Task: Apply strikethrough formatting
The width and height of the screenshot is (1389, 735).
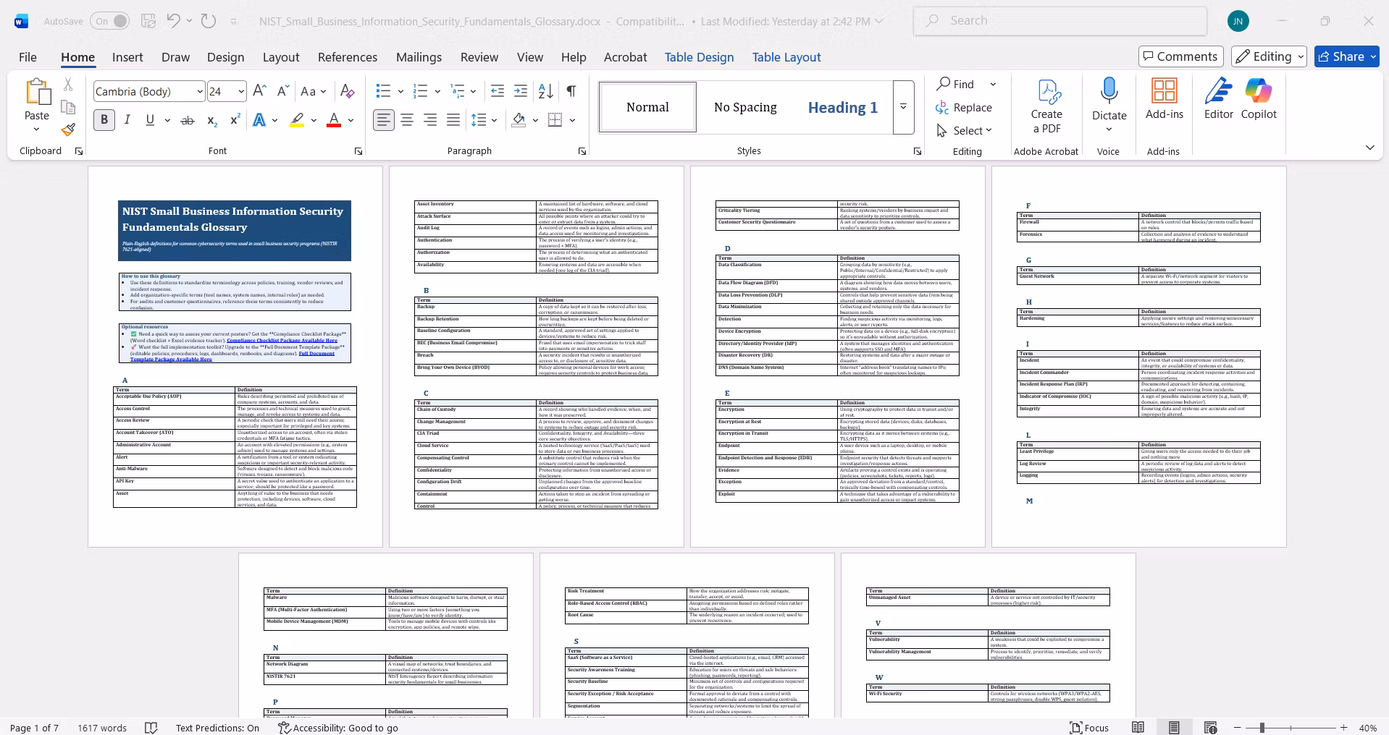Action: pos(188,120)
